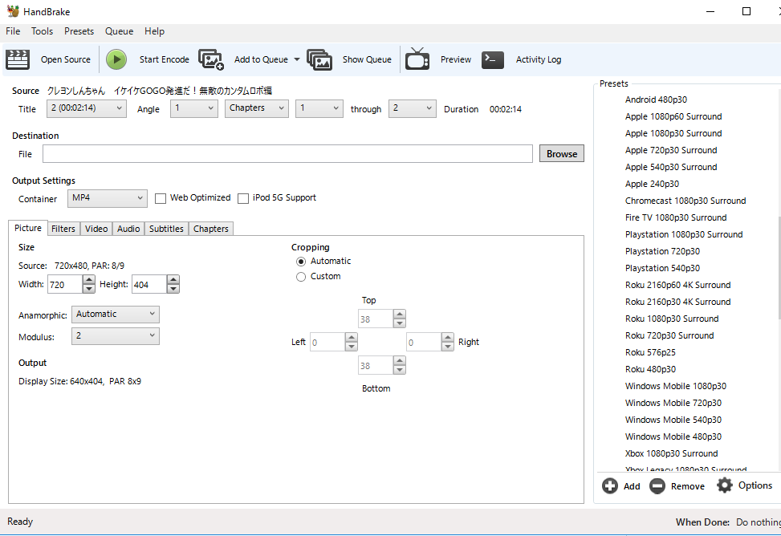
Task: Click the Height value field
Action: pos(149,284)
